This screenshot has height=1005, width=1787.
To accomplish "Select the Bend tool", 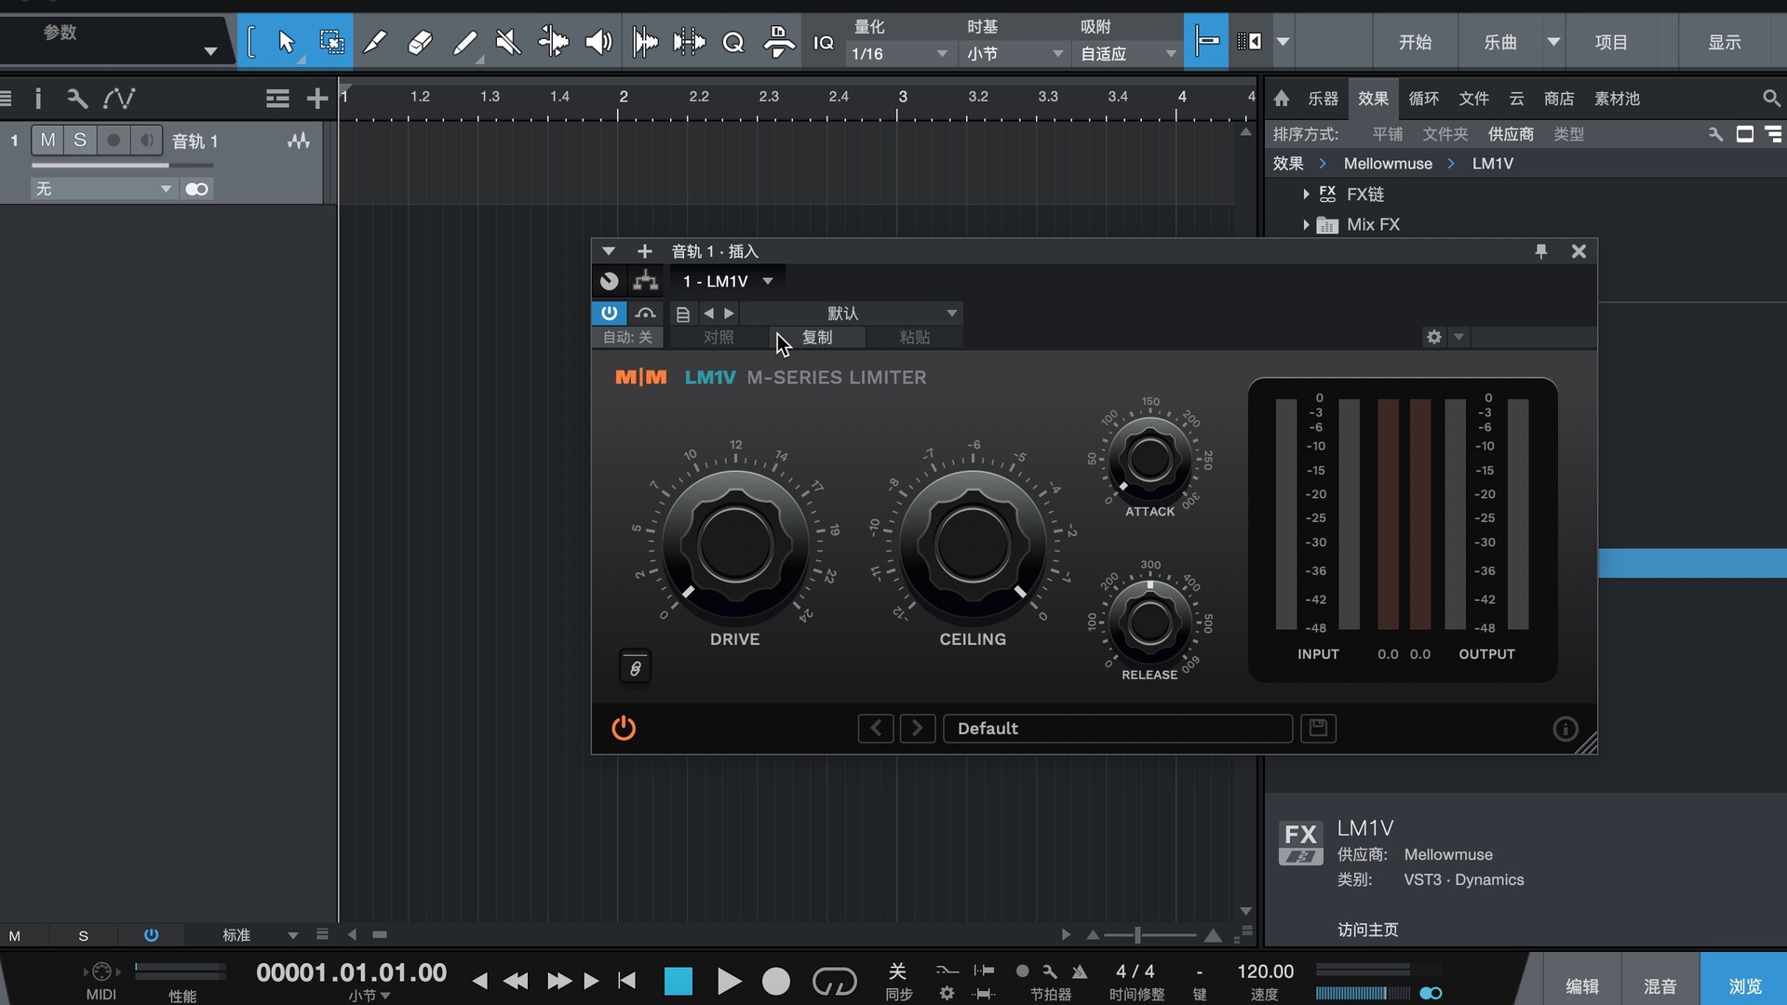I will pyautogui.click(x=553, y=42).
